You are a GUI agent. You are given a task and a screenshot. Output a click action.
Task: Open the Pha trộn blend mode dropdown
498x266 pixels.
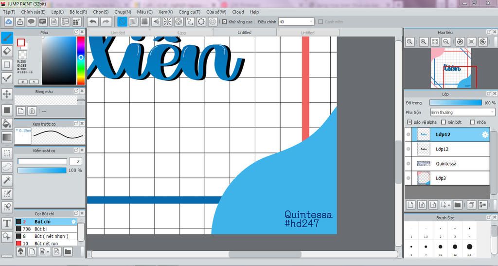click(x=462, y=113)
